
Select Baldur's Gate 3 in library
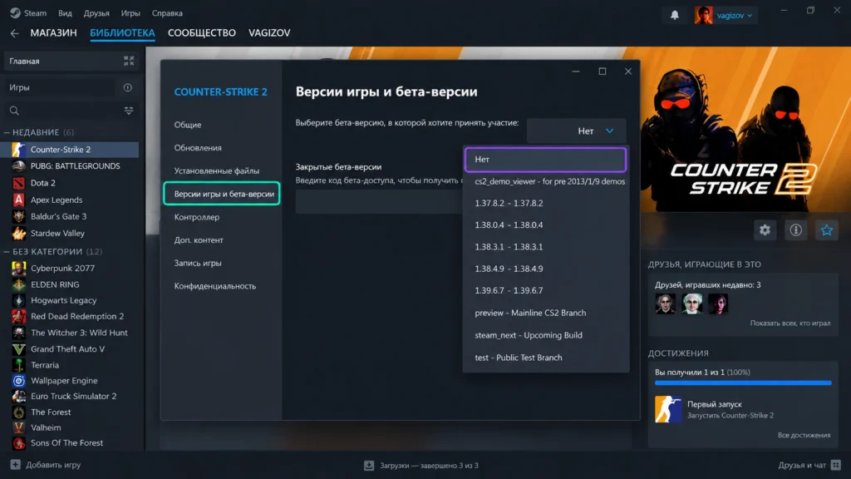pos(59,216)
